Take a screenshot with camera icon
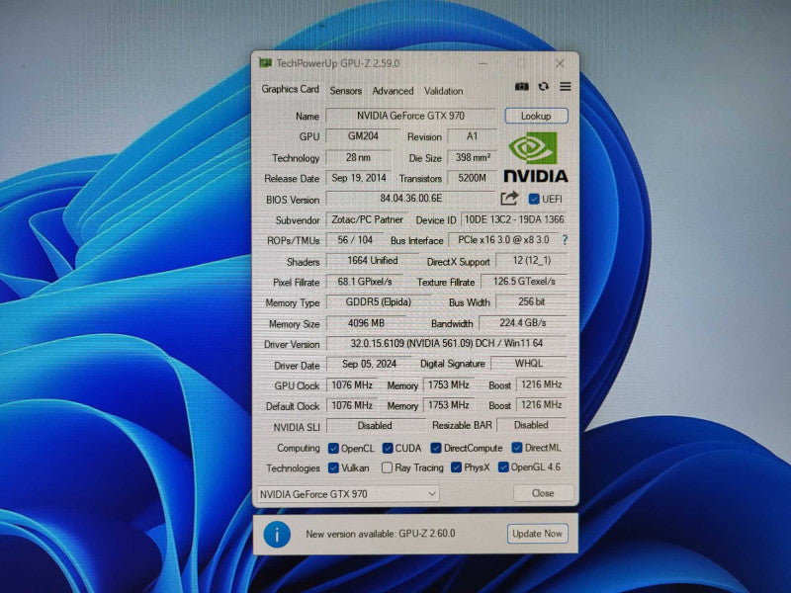The image size is (791, 593). [x=522, y=87]
